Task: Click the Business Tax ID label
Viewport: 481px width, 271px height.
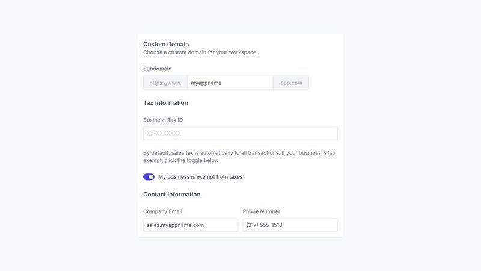Action: click(x=163, y=120)
